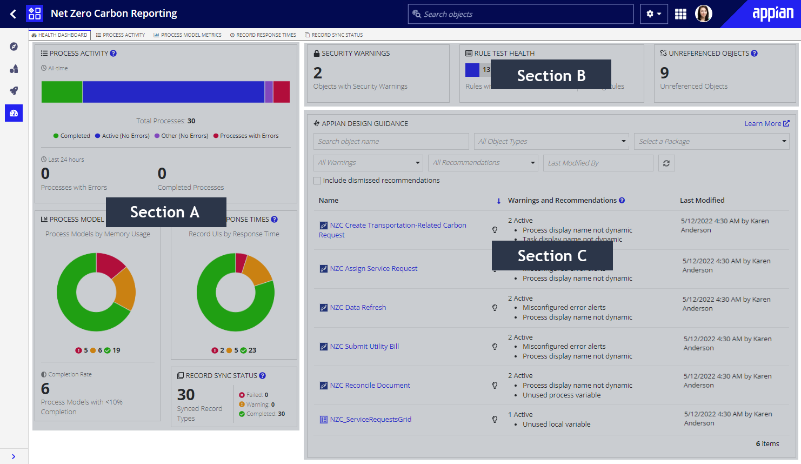Open the user profile avatar

[x=703, y=14]
